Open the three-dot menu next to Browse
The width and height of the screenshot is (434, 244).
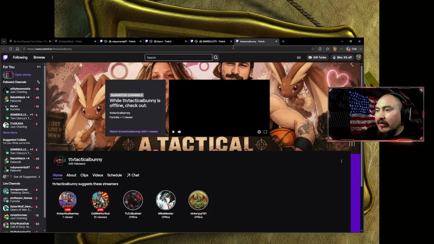pos(52,57)
